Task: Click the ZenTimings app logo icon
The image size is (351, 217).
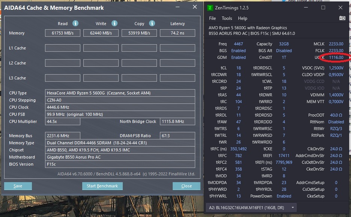Action: click(210, 8)
